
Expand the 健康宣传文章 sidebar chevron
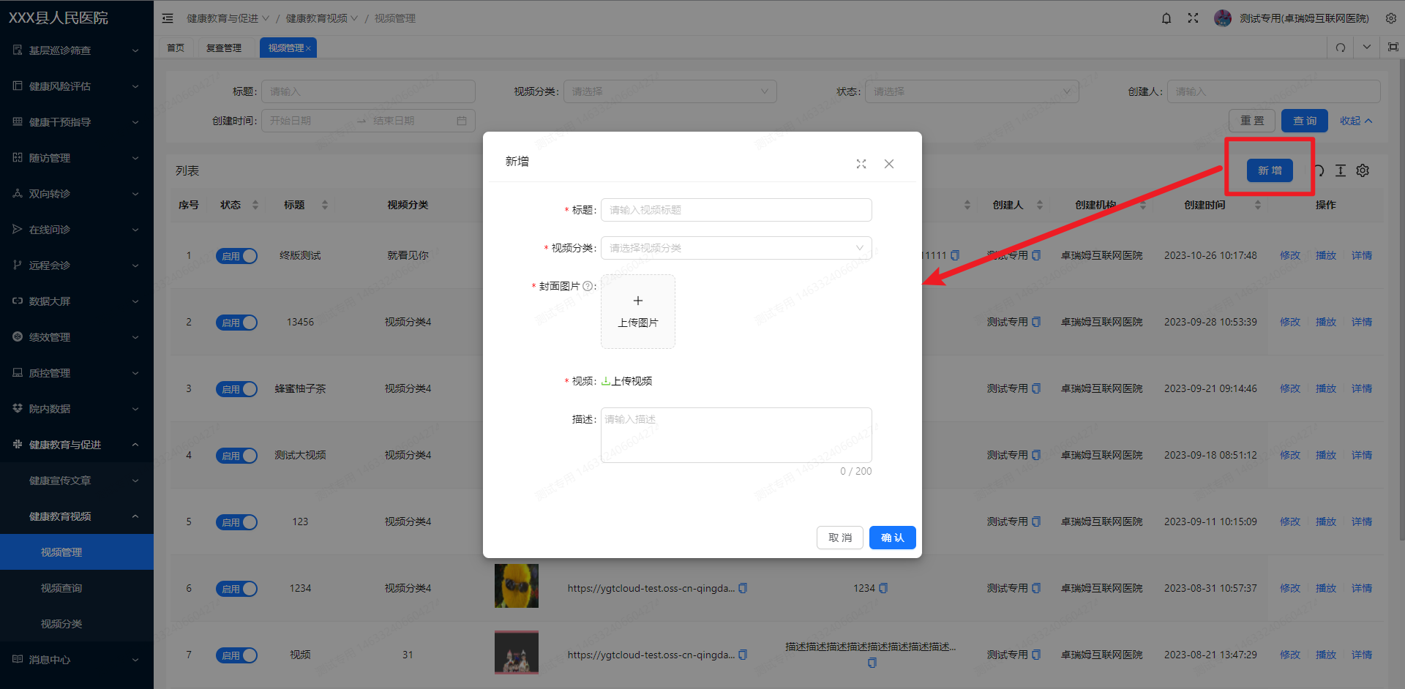[135, 480]
